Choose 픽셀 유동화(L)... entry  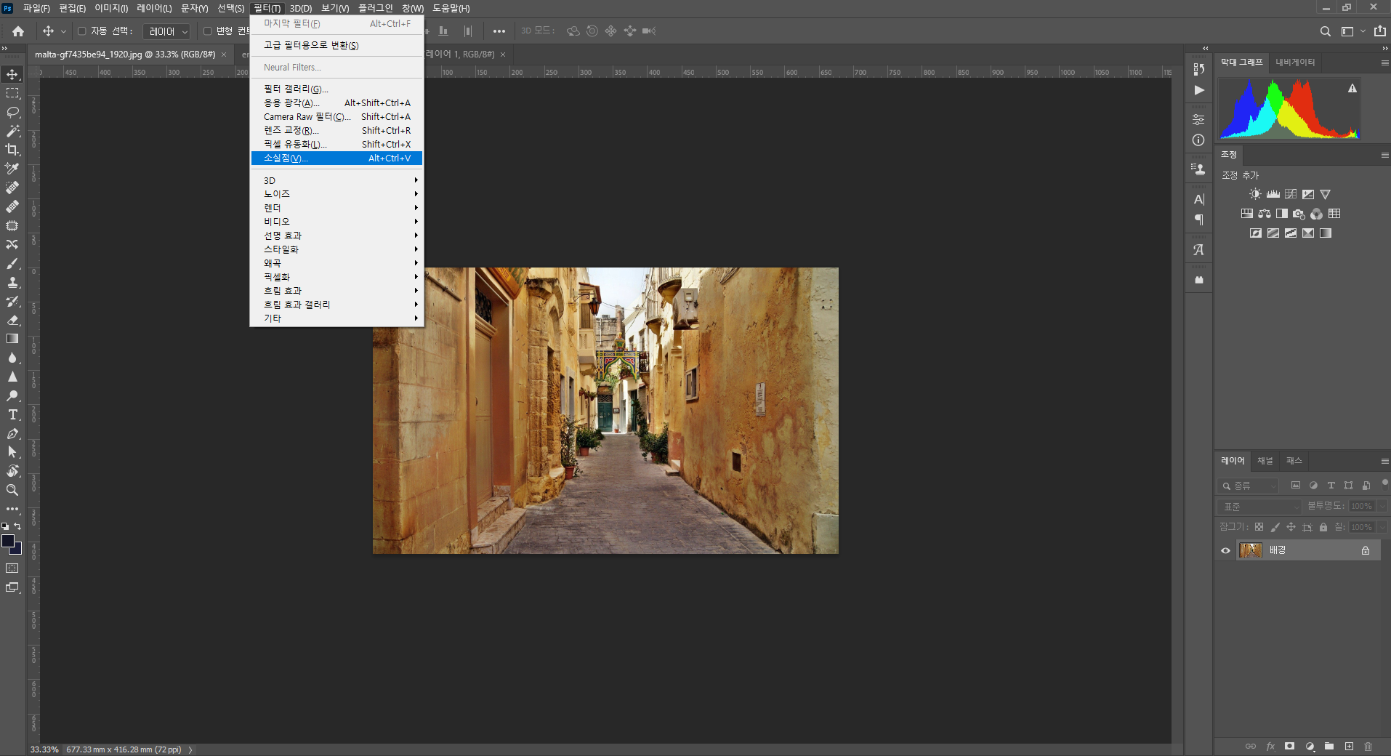click(x=336, y=144)
